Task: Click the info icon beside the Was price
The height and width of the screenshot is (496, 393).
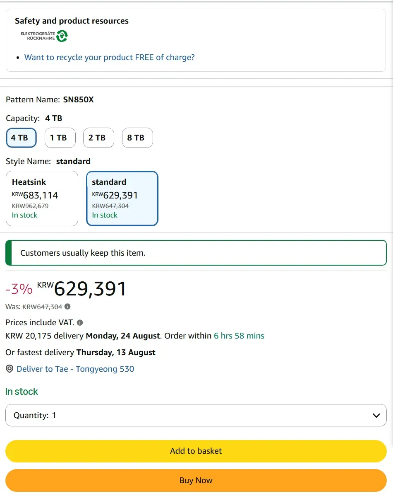Action: point(67,307)
